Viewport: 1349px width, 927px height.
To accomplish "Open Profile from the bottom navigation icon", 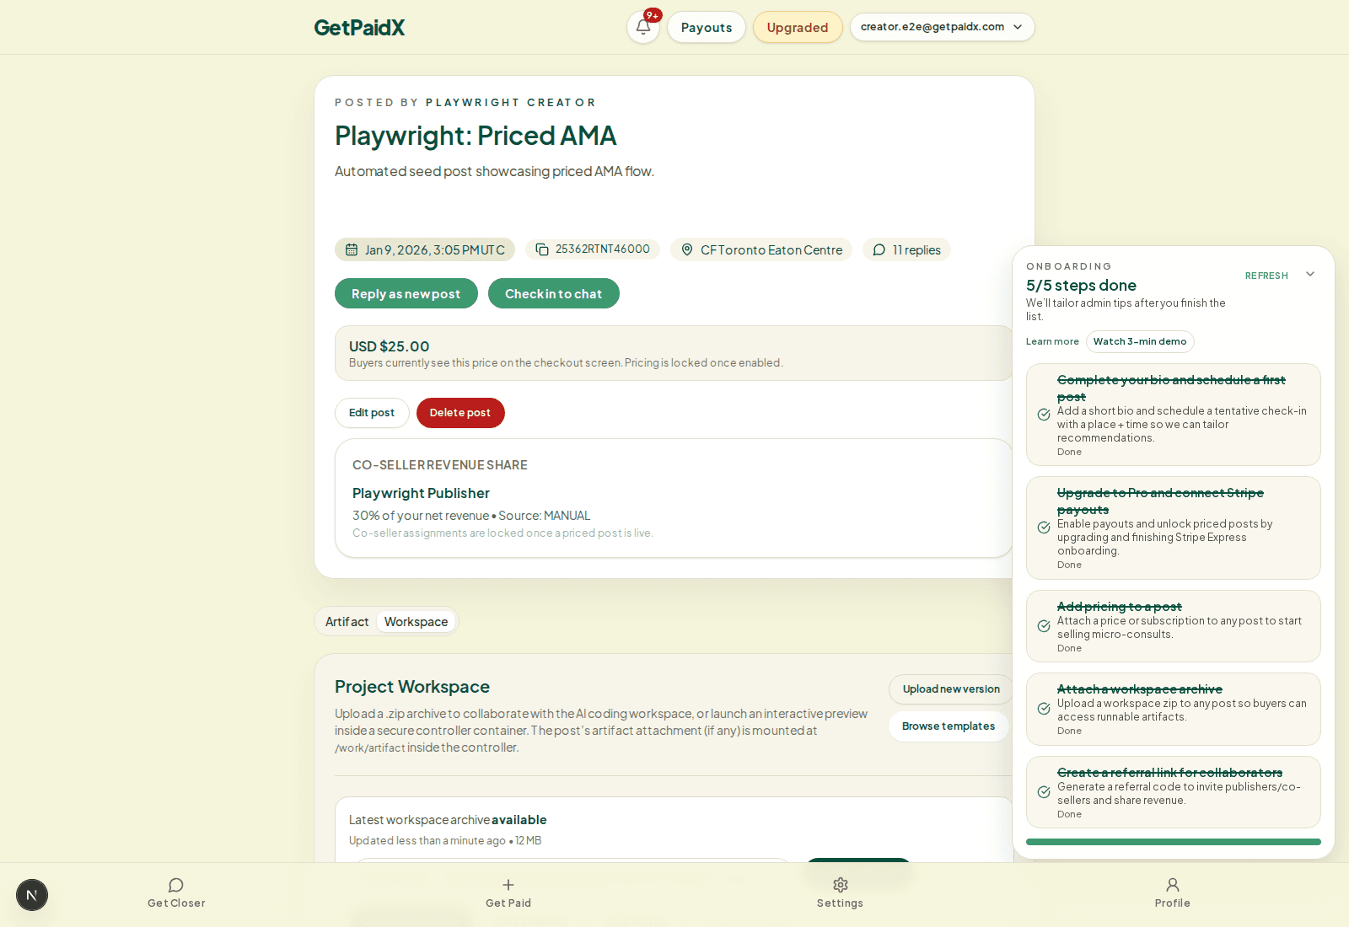I will point(1173,885).
